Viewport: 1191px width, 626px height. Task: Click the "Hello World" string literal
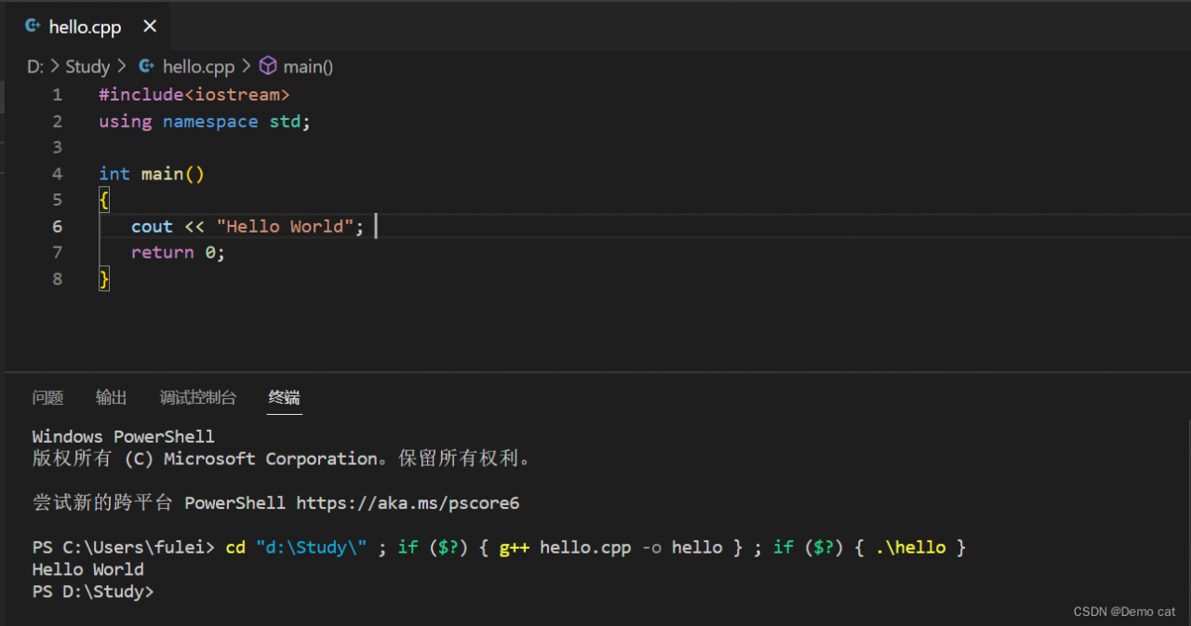pyautogui.click(x=285, y=226)
